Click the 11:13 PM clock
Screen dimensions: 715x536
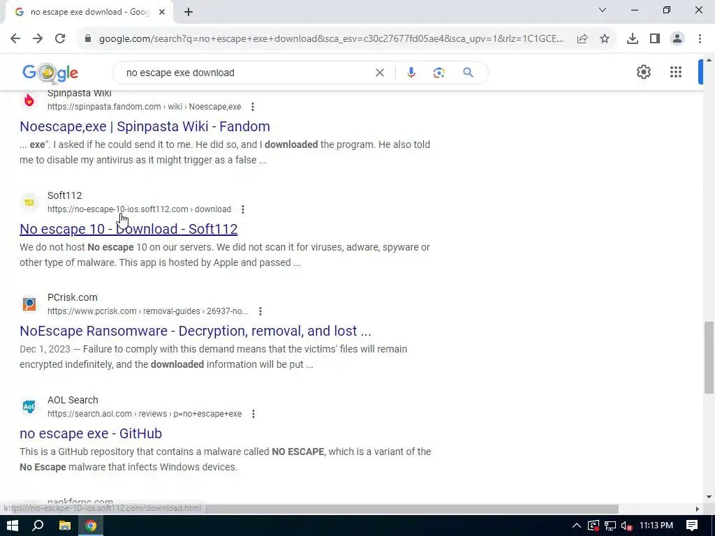click(656, 526)
